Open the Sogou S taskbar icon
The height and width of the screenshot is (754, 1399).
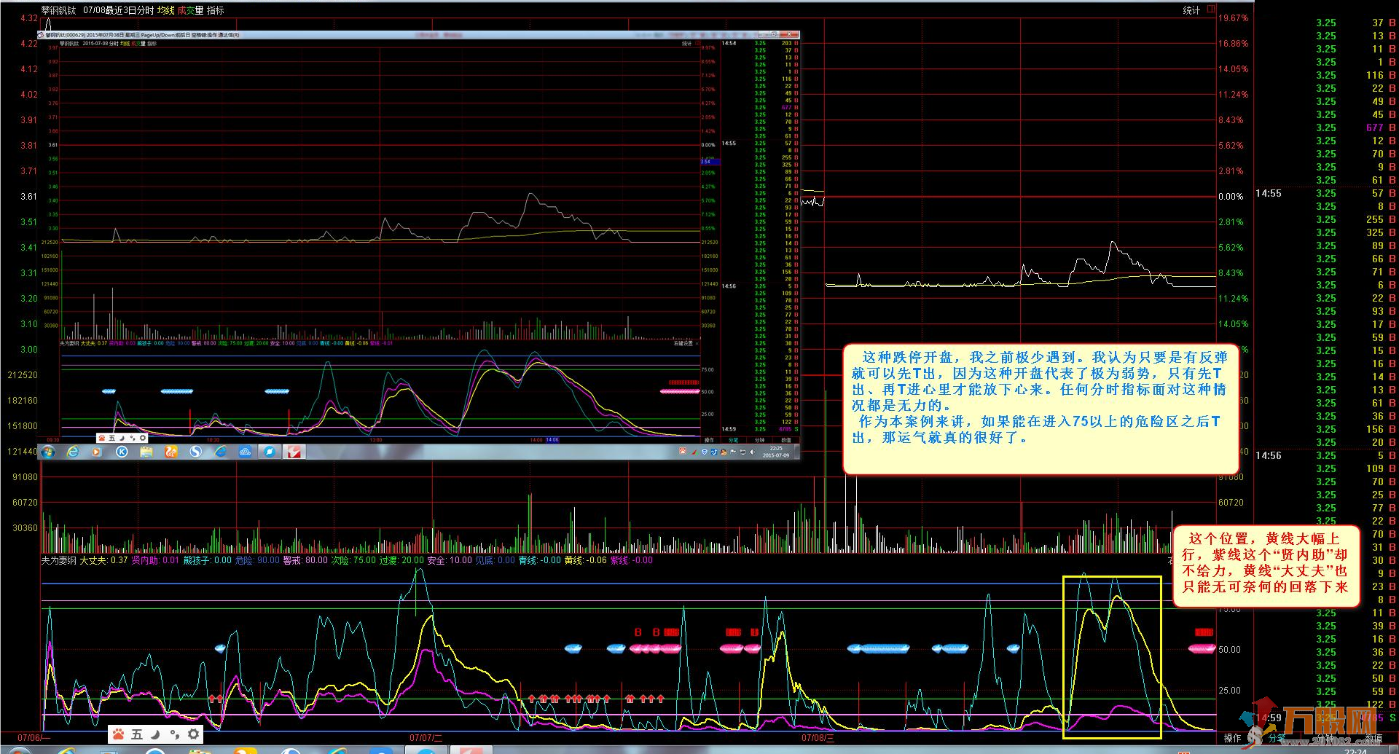[195, 452]
